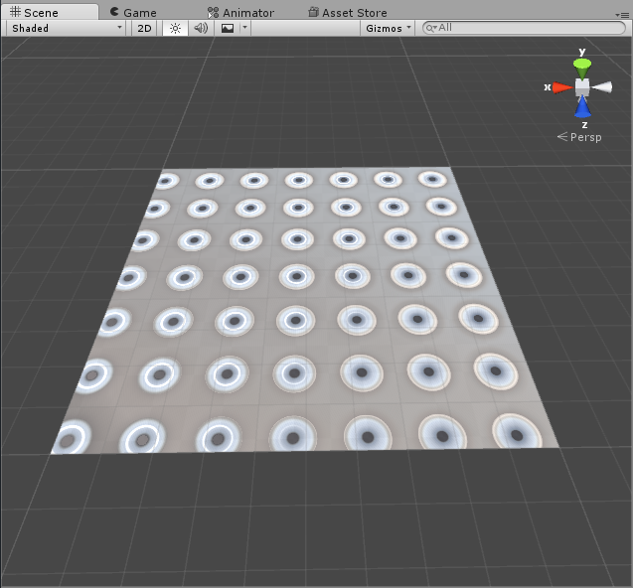Open the Shaded draw mode dropdown
Viewport: 633px width, 588px height.
pos(66,28)
